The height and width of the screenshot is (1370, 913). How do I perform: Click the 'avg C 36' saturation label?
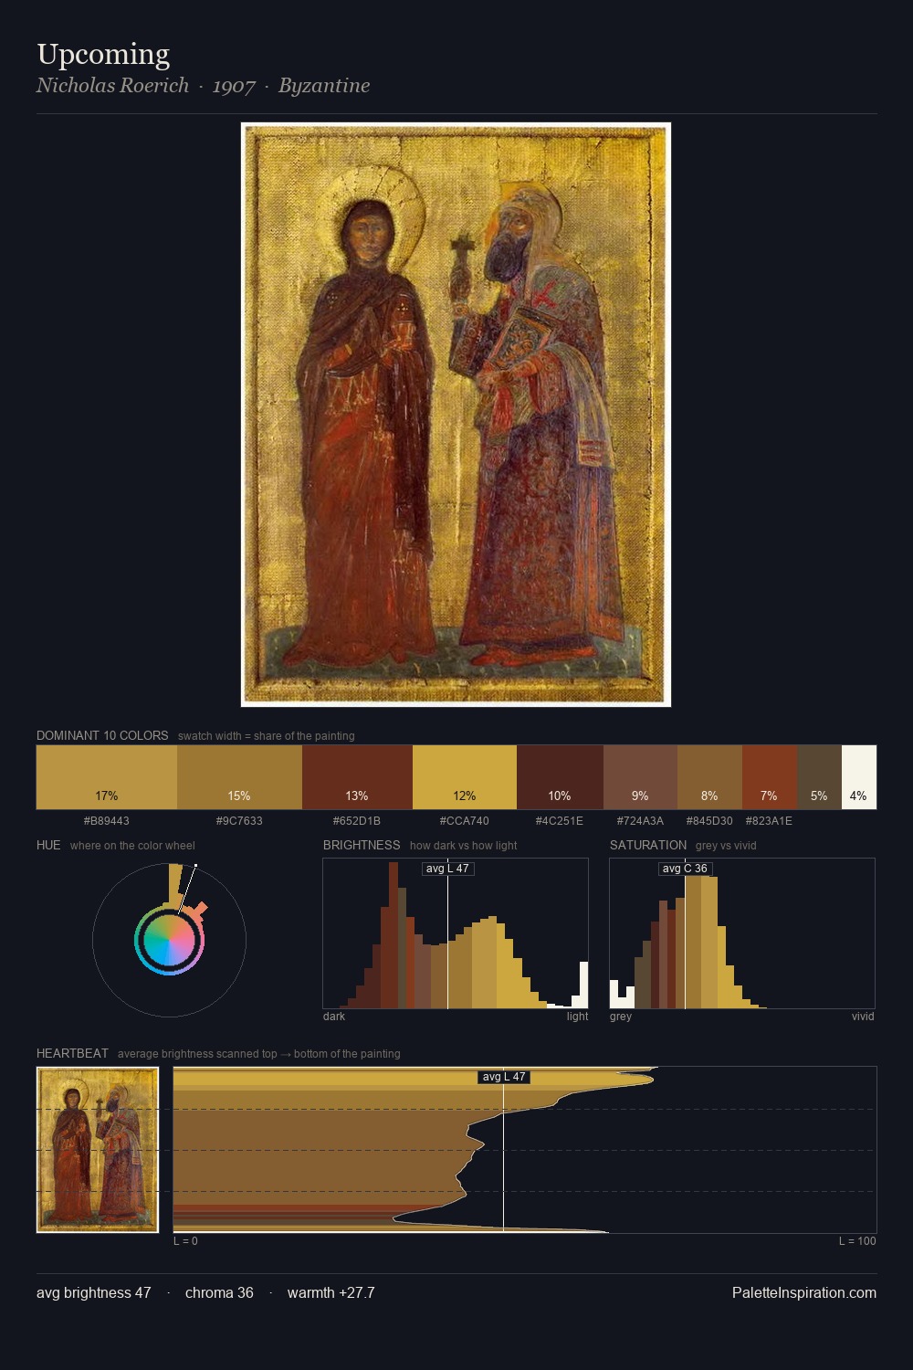tap(685, 869)
